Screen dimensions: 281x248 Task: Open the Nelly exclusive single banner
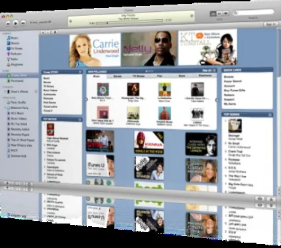point(149,49)
